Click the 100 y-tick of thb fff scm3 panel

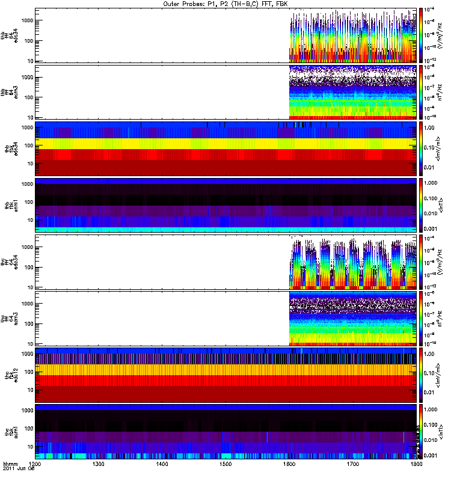click(x=29, y=97)
